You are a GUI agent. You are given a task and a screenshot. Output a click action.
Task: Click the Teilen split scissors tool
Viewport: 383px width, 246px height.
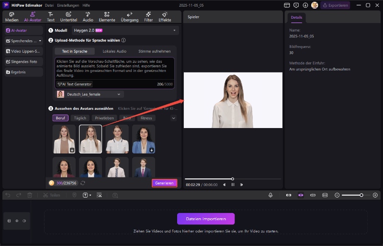point(51,195)
